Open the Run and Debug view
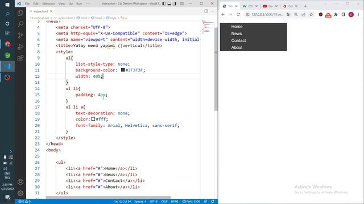The width and height of the screenshot is (364, 204). (20, 46)
